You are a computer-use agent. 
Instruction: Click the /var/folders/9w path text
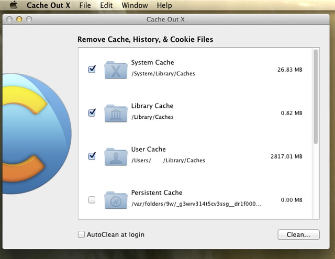[196, 204]
